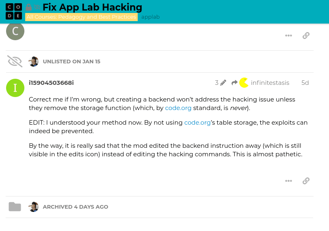The height and width of the screenshot is (231, 329).
Task: Copy link of the top post by C
Action: [306, 35]
